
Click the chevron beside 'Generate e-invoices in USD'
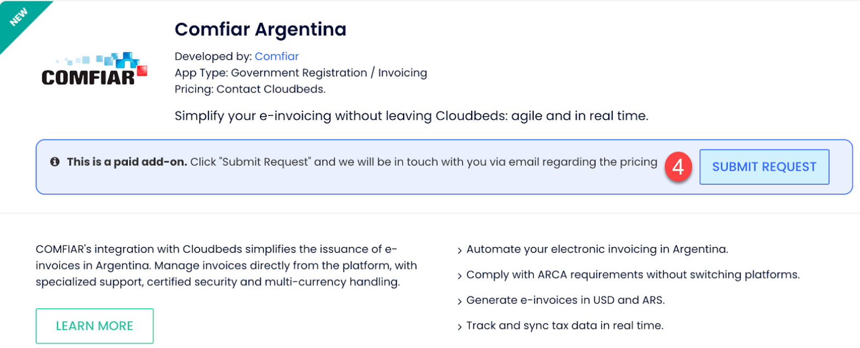point(460,301)
